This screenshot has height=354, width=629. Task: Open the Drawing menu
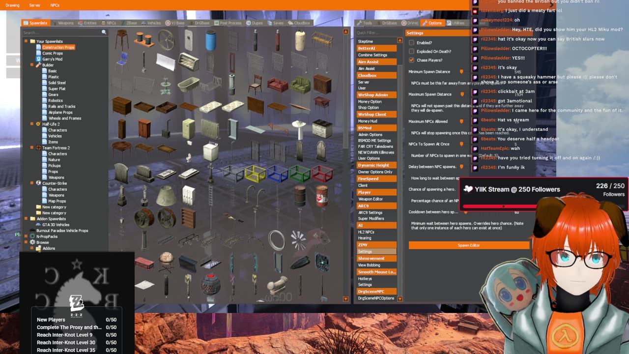click(12, 5)
